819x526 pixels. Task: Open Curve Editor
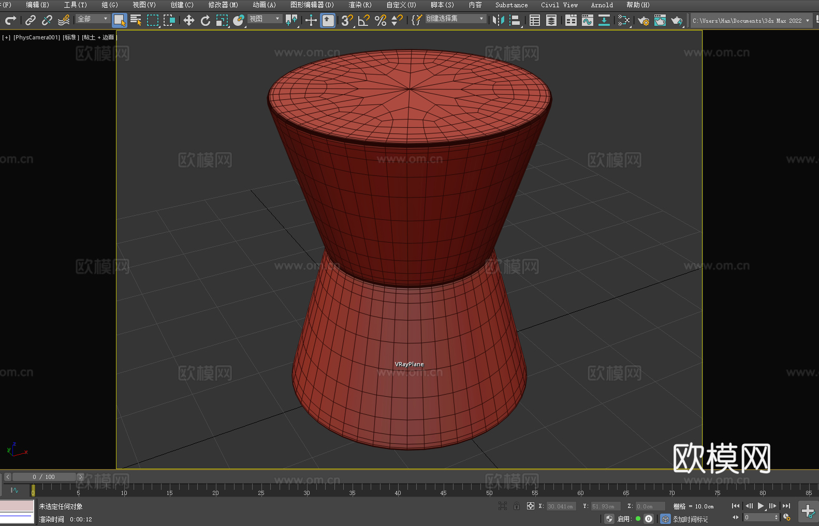click(588, 20)
